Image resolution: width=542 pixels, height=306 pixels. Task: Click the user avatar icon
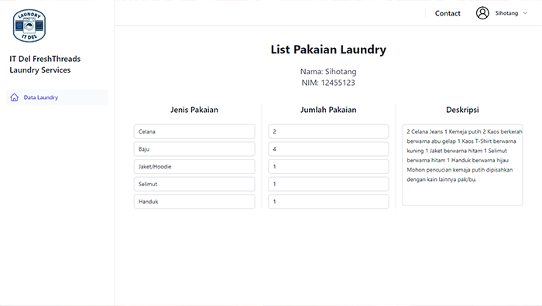coord(482,13)
